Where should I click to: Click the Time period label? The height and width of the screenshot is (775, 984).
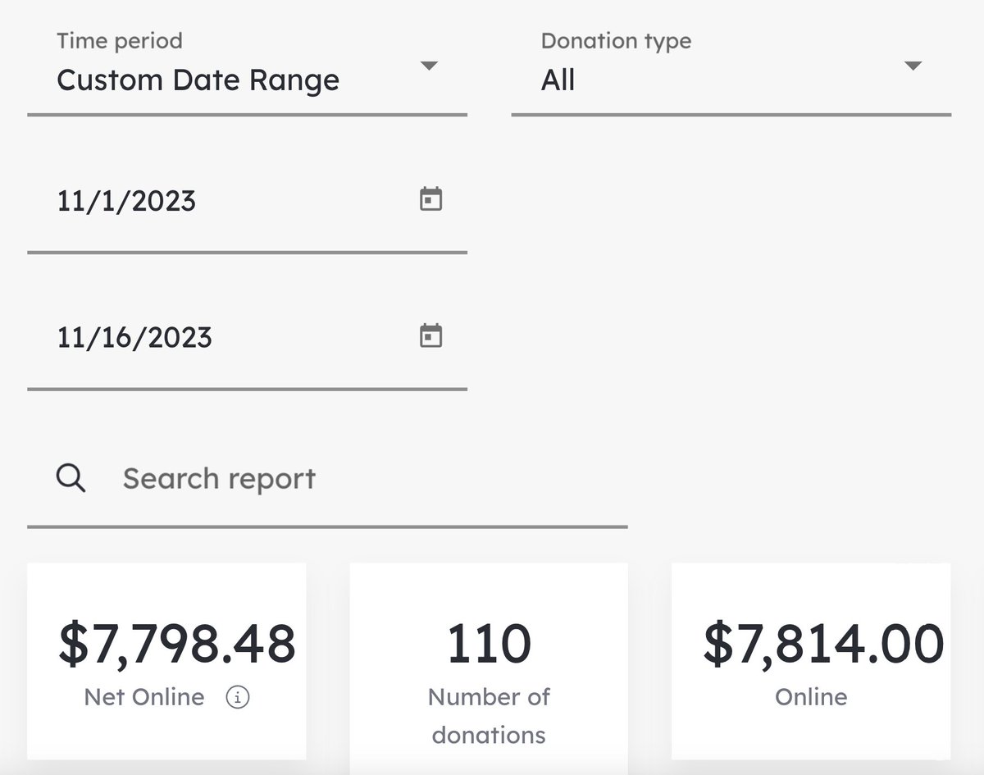pyautogui.click(x=120, y=41)
